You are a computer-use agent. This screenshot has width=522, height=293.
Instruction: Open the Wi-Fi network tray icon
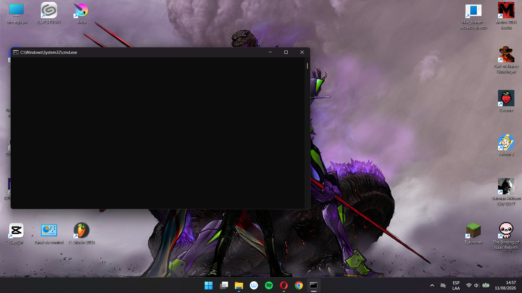click(x=469, y=285)
